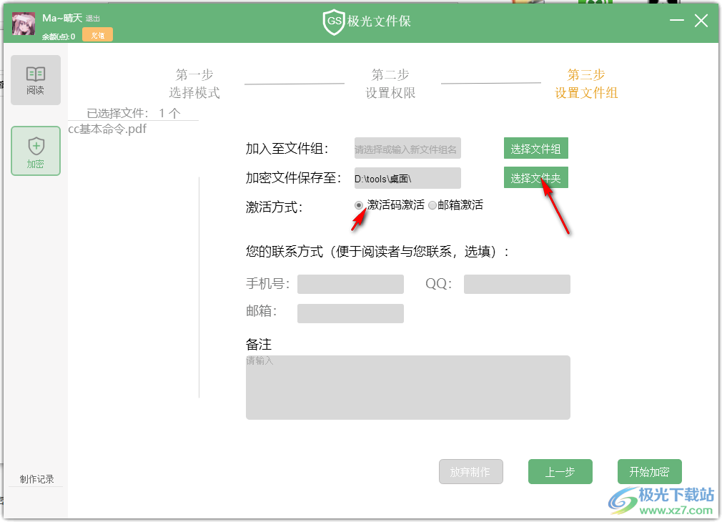Click the 开始加密 button
This screenshot has width=722, height=522.
tap(649, 471)
